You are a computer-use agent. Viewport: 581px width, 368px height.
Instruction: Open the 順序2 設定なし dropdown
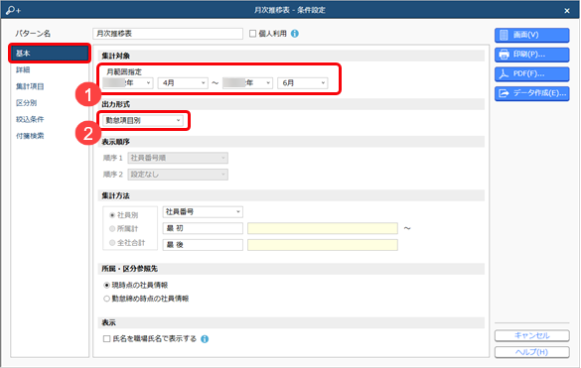coord(178,175)
